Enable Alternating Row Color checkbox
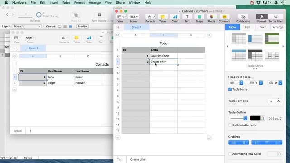290x163 pixels. [x=230, y=154]
